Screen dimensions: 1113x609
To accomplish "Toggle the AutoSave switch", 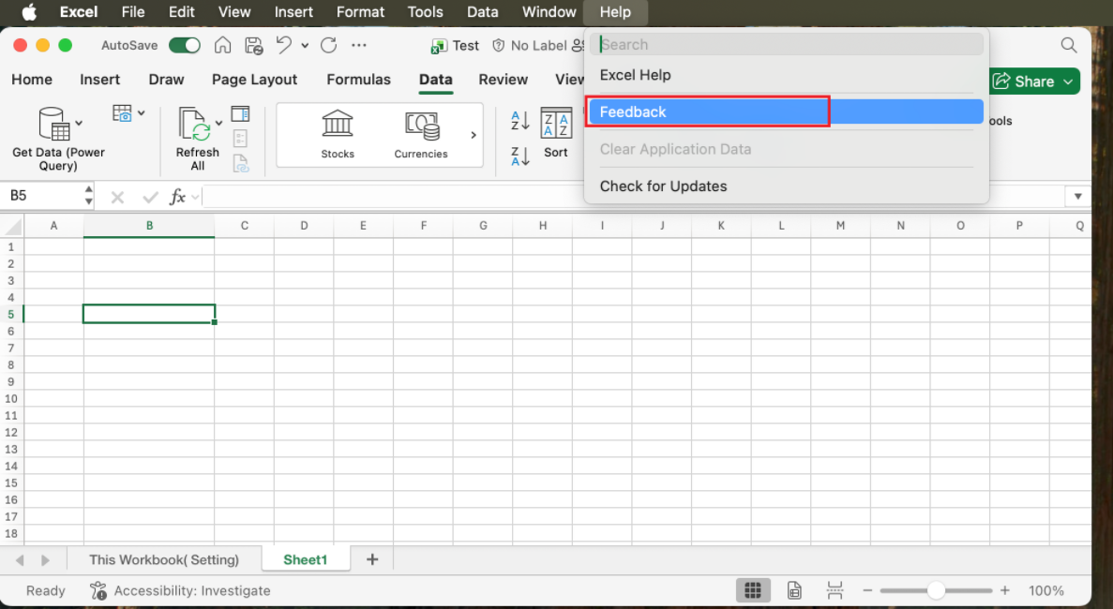I will (185, 45).
